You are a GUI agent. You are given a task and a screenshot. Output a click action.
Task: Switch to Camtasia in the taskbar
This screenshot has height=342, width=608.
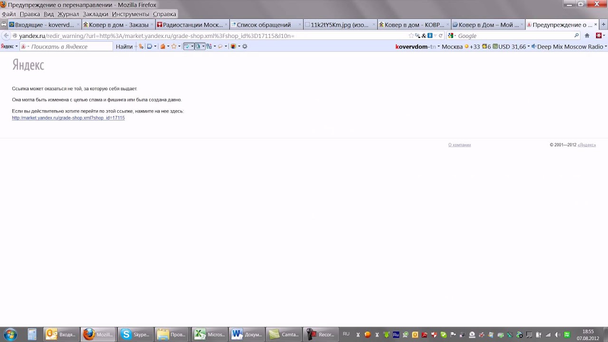click(283, 334)
